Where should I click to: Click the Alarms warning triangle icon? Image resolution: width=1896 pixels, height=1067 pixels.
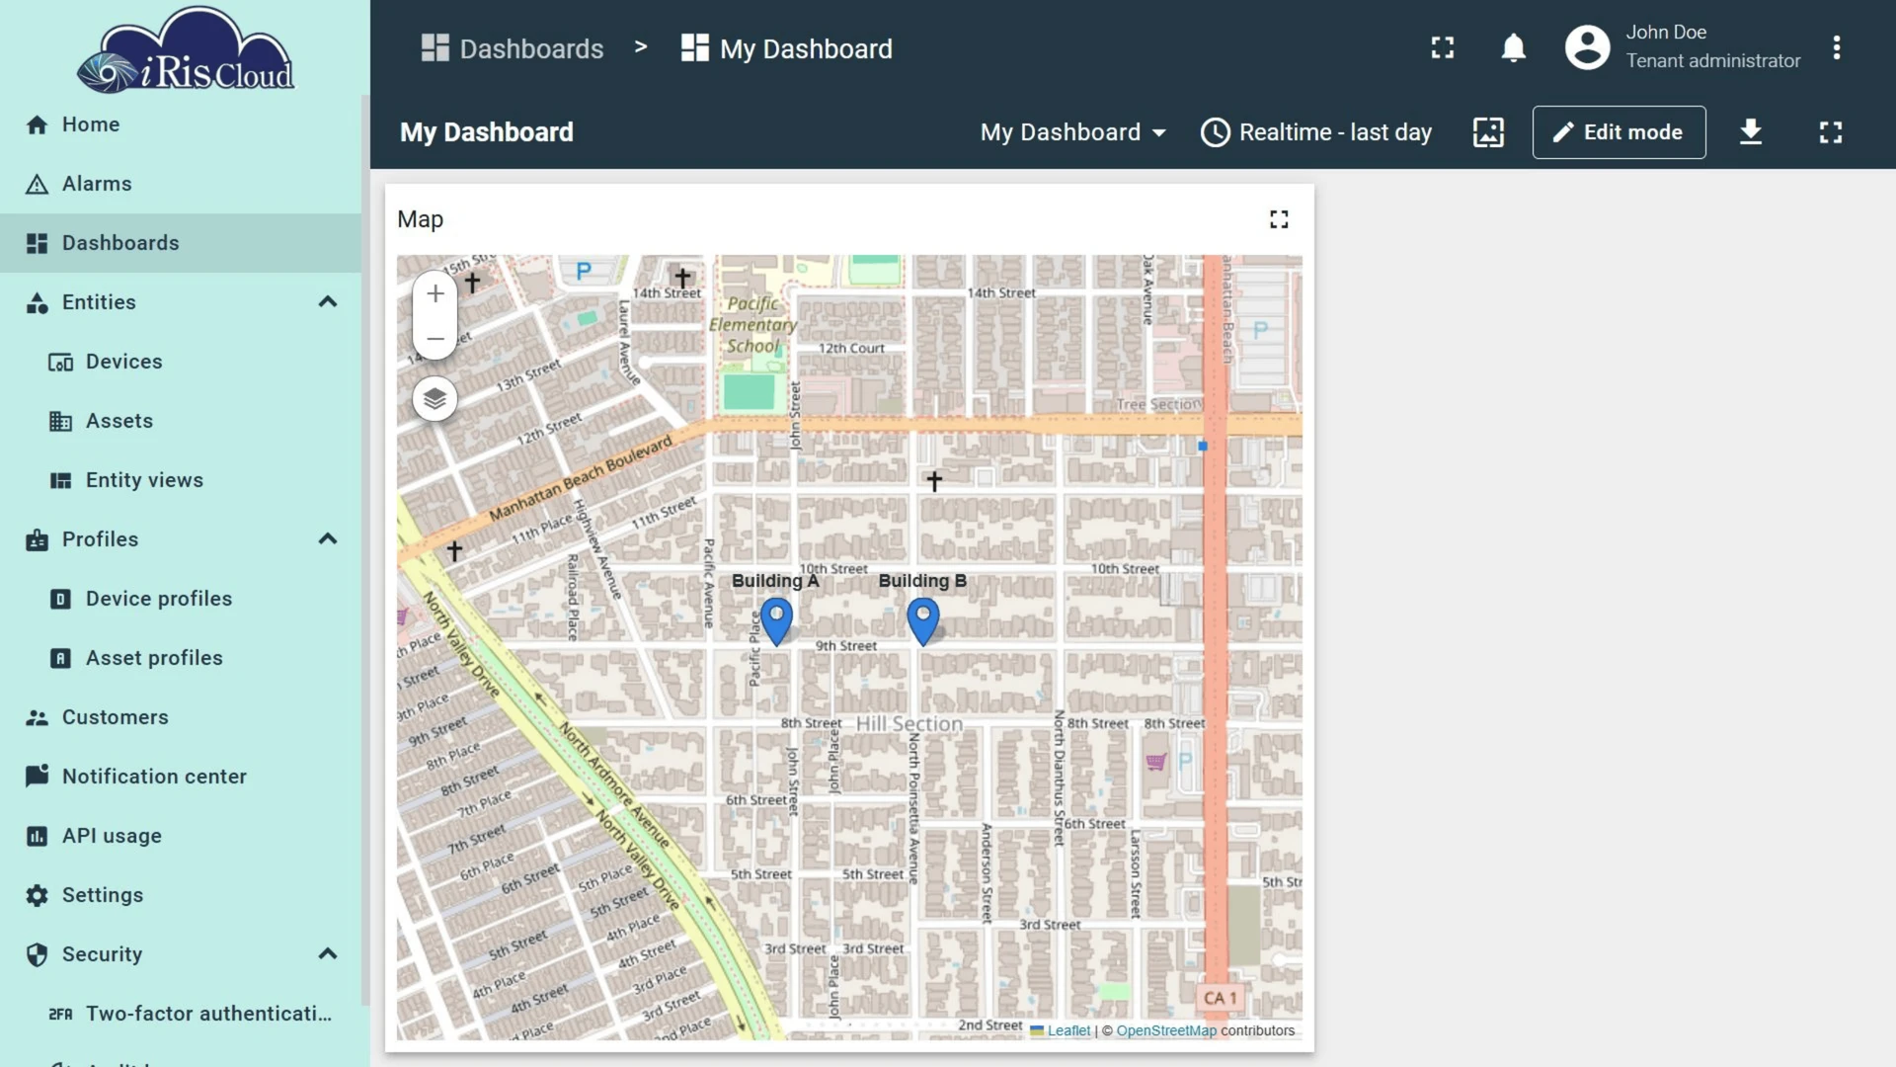point(37,184)
